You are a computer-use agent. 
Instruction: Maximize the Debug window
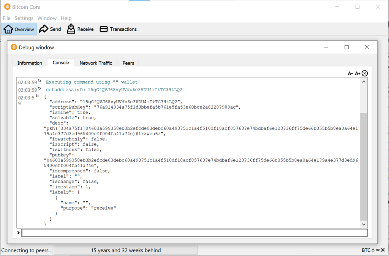pos(346,47)
